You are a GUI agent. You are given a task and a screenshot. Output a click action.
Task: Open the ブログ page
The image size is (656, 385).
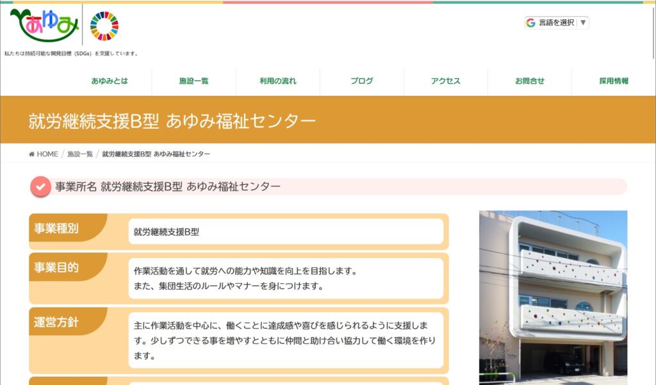click(x=361, y=81)
